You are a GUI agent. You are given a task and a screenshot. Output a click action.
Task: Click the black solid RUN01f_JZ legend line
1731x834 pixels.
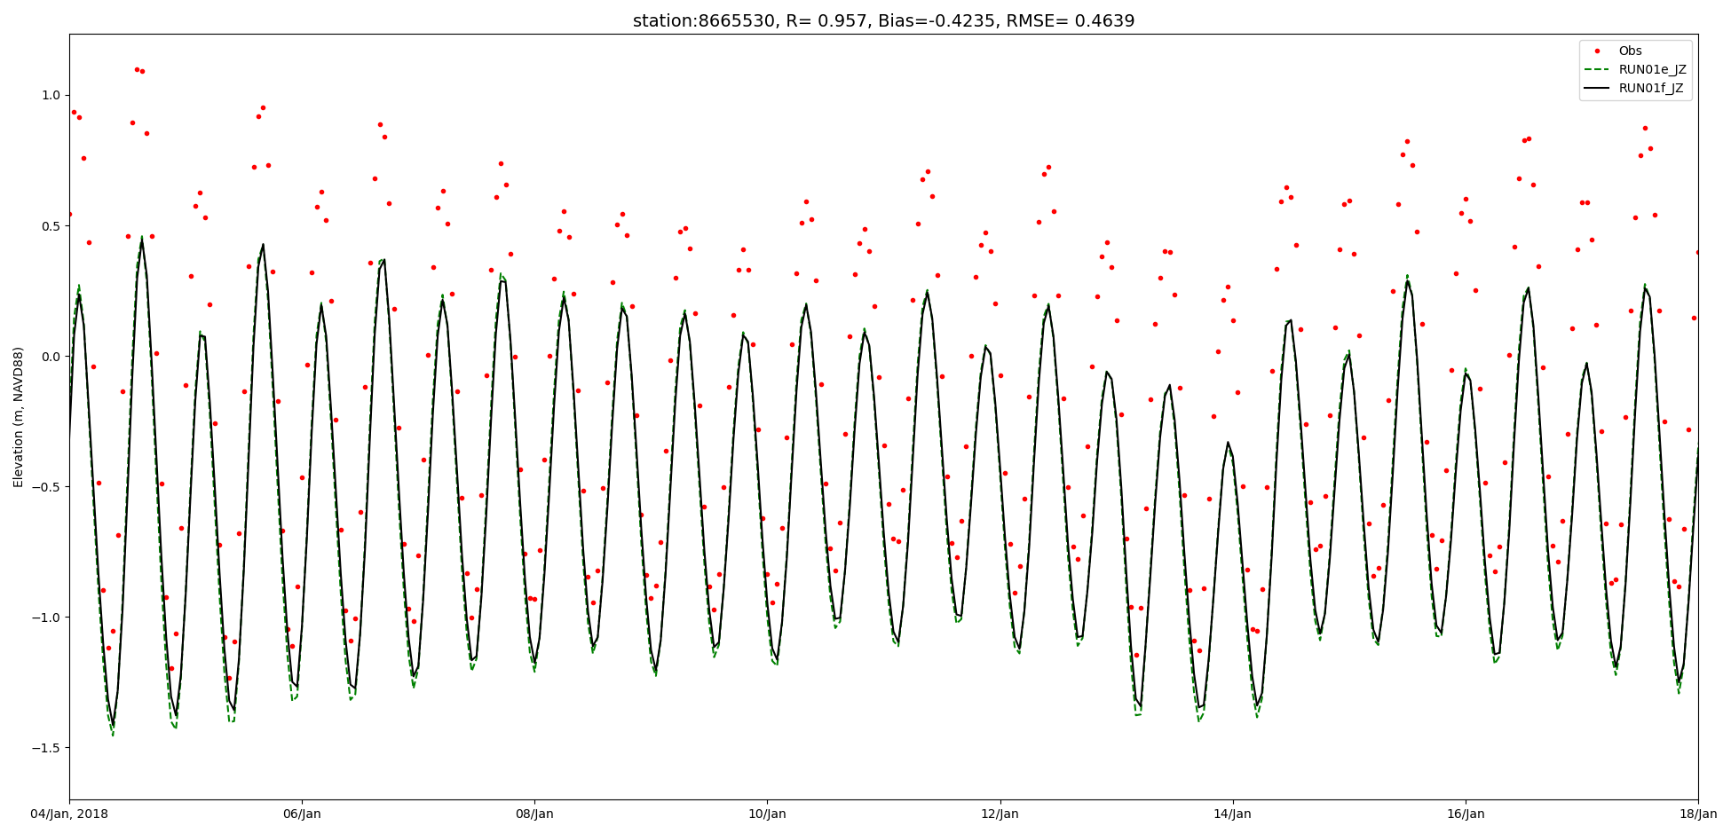click(1600, 89)
